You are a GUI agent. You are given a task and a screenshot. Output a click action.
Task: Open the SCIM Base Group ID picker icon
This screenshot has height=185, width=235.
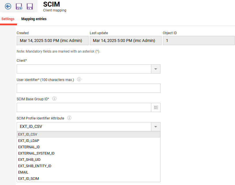[x=156, y=107]
